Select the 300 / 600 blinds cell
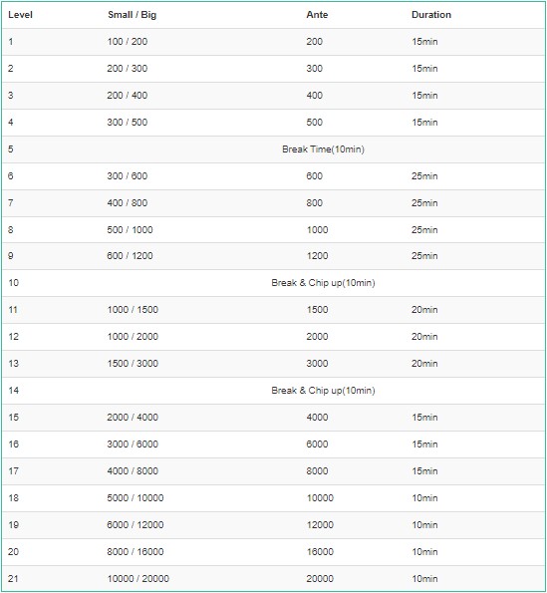This screenshot has width=547, height=593. pyautogui.click(x=127, y=176)
